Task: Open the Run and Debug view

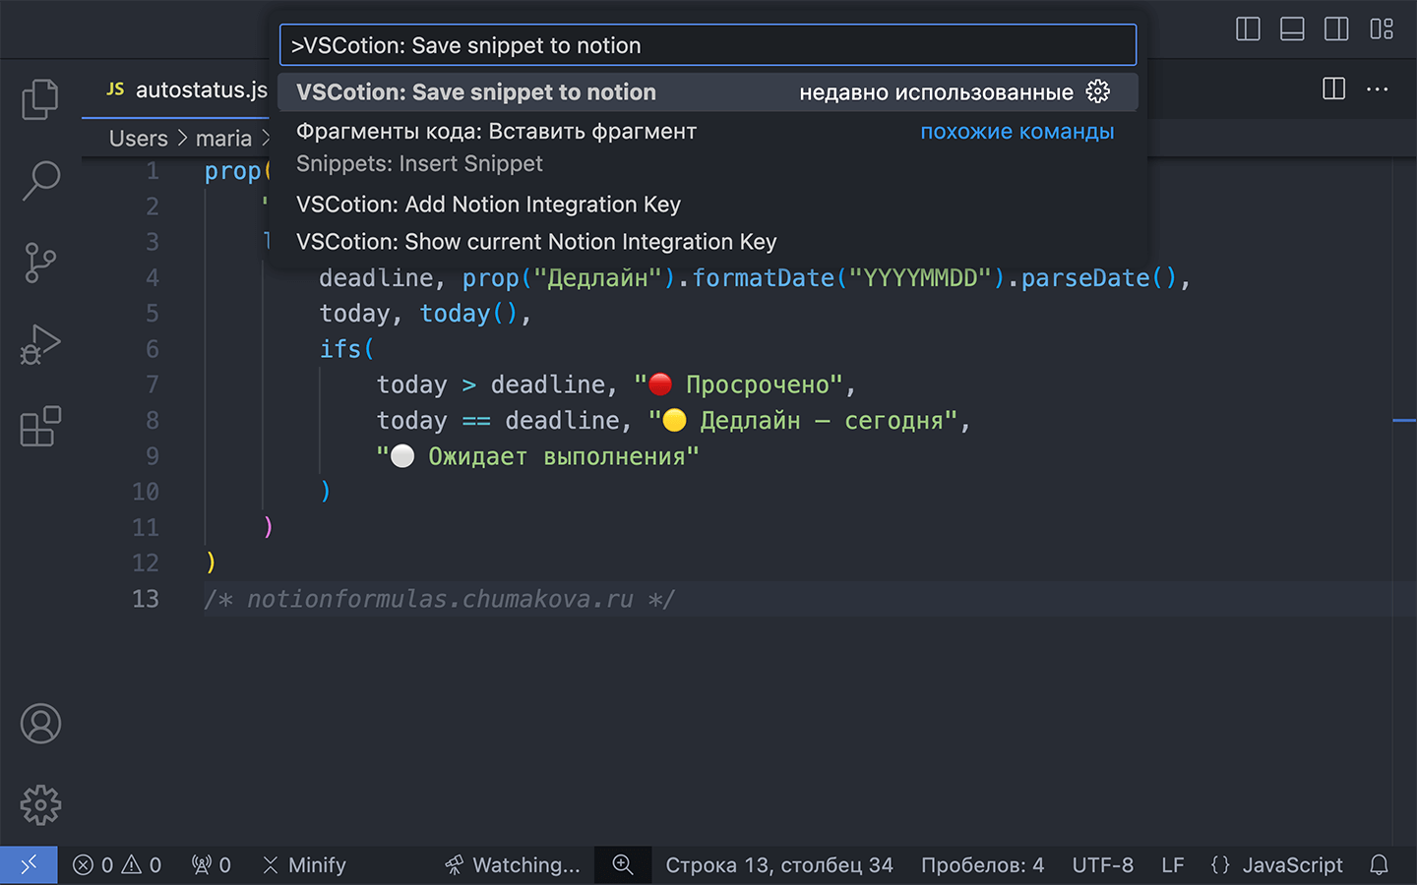Action: coord(40,344)
